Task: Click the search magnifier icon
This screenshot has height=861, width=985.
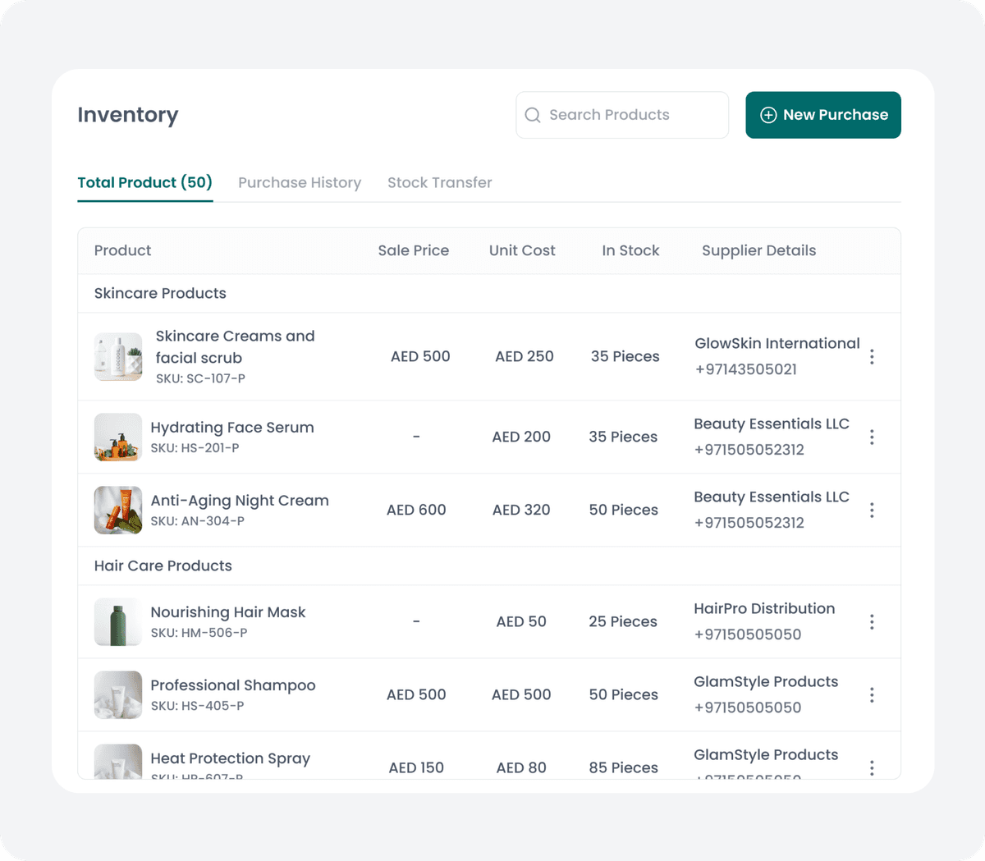Action: tap(532, 115)
